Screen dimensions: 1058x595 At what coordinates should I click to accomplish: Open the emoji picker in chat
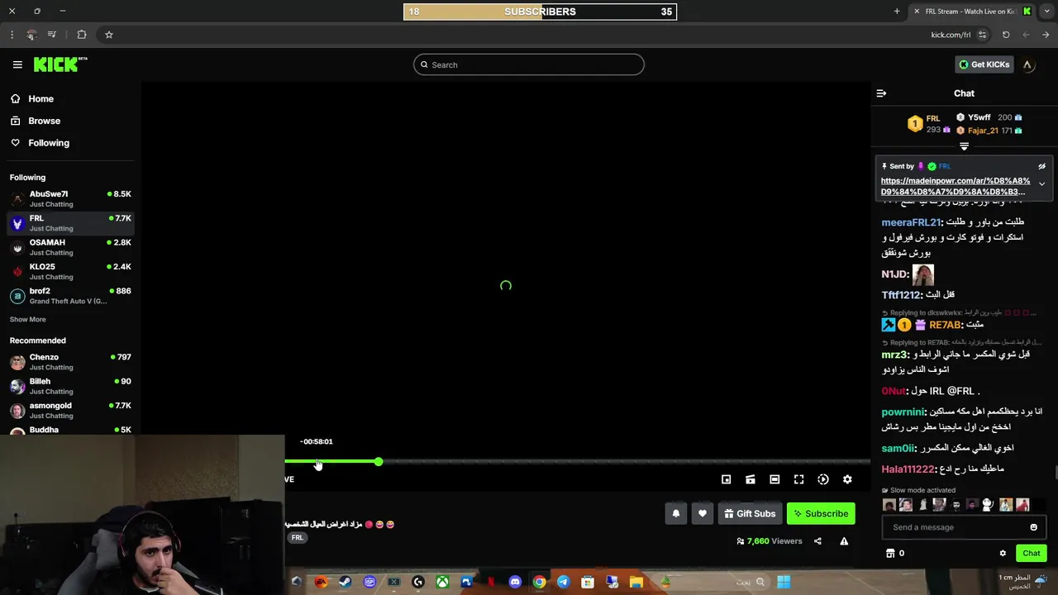point(1033,527)
